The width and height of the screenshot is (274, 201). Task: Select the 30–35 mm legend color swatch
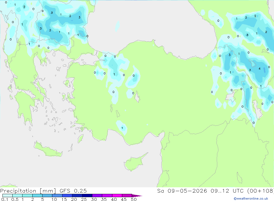pos(97,196)
